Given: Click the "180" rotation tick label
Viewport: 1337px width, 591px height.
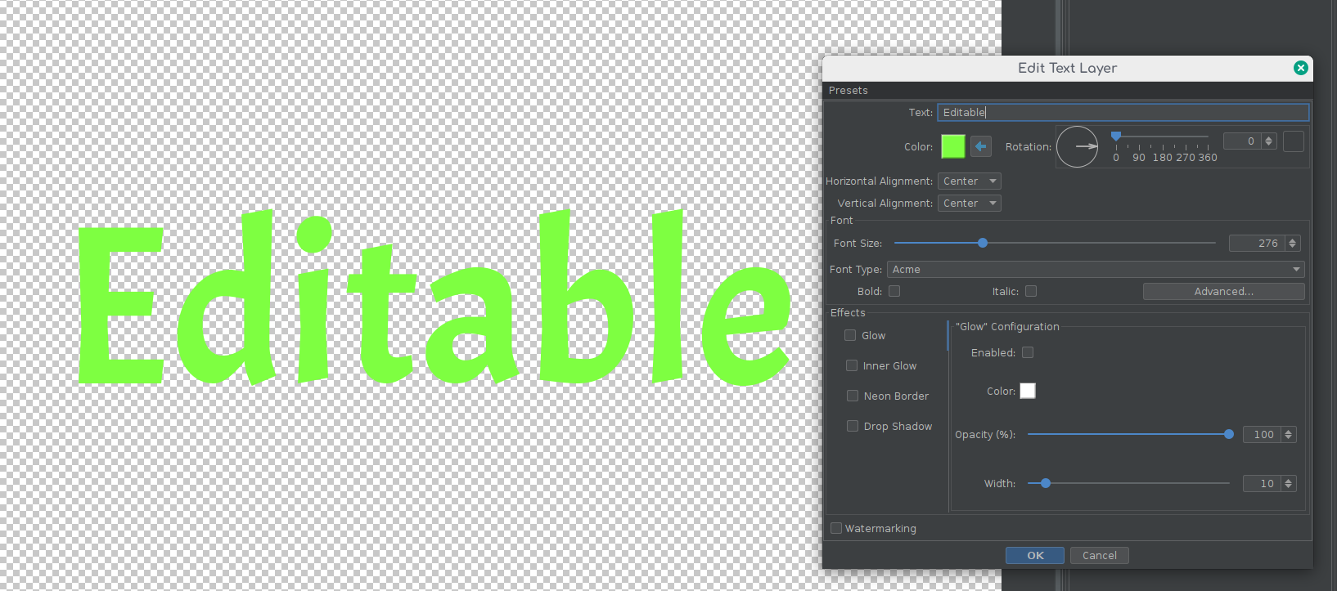Looking at the screenshot, I should pyautogui.click(x=1163, y=158).
